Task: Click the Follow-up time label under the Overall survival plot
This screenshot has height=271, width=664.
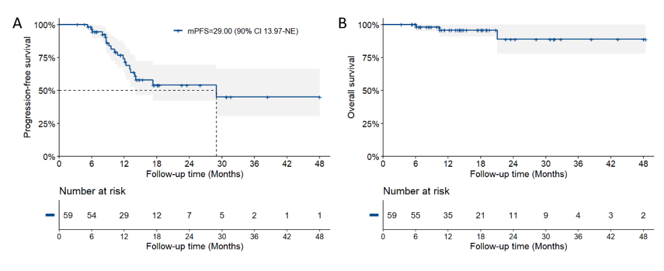Action: point(518,174)
